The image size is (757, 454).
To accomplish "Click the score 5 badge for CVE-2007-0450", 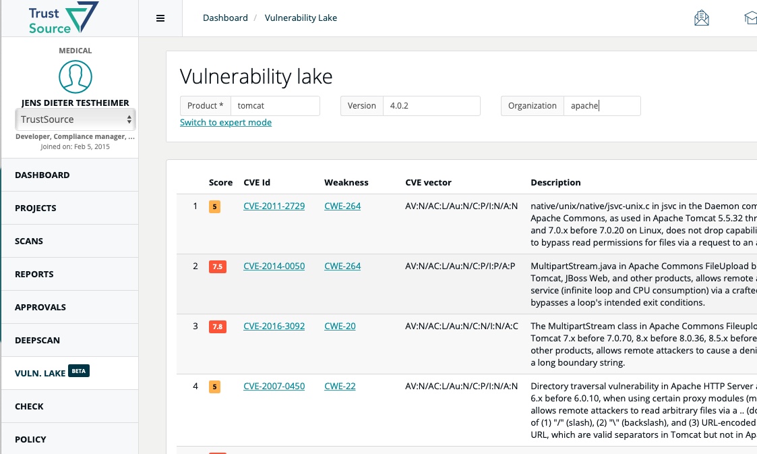I will (215, 387).
